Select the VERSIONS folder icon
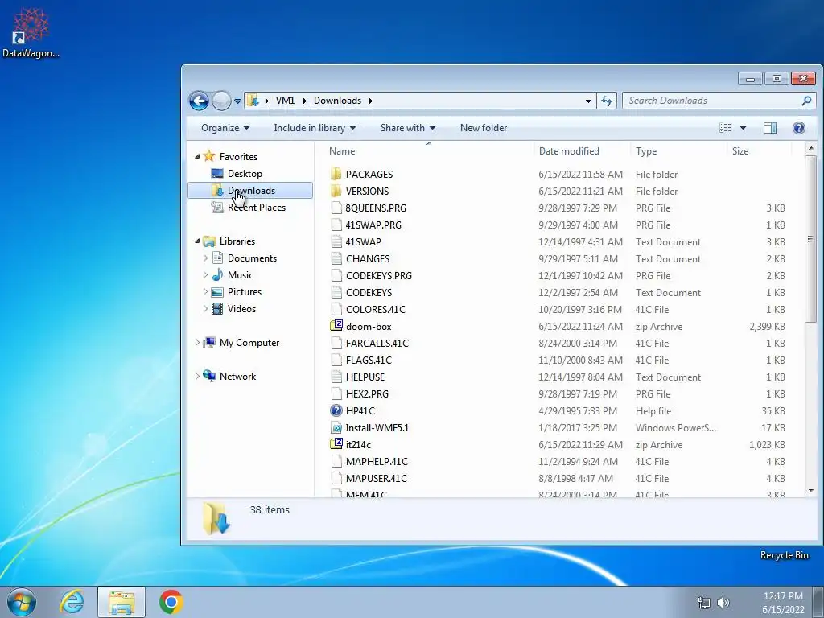 [336, 191]
